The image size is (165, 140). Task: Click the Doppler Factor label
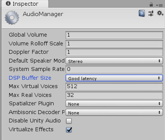tap(29, 52)
